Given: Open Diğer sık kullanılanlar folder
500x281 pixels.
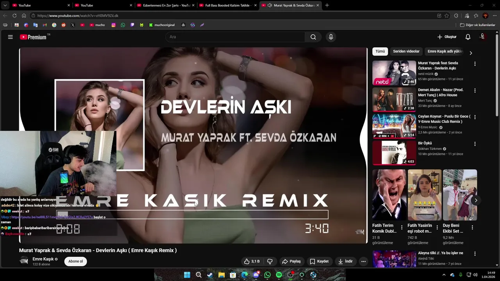Looking at the screenshot, I should pos(477,25).
